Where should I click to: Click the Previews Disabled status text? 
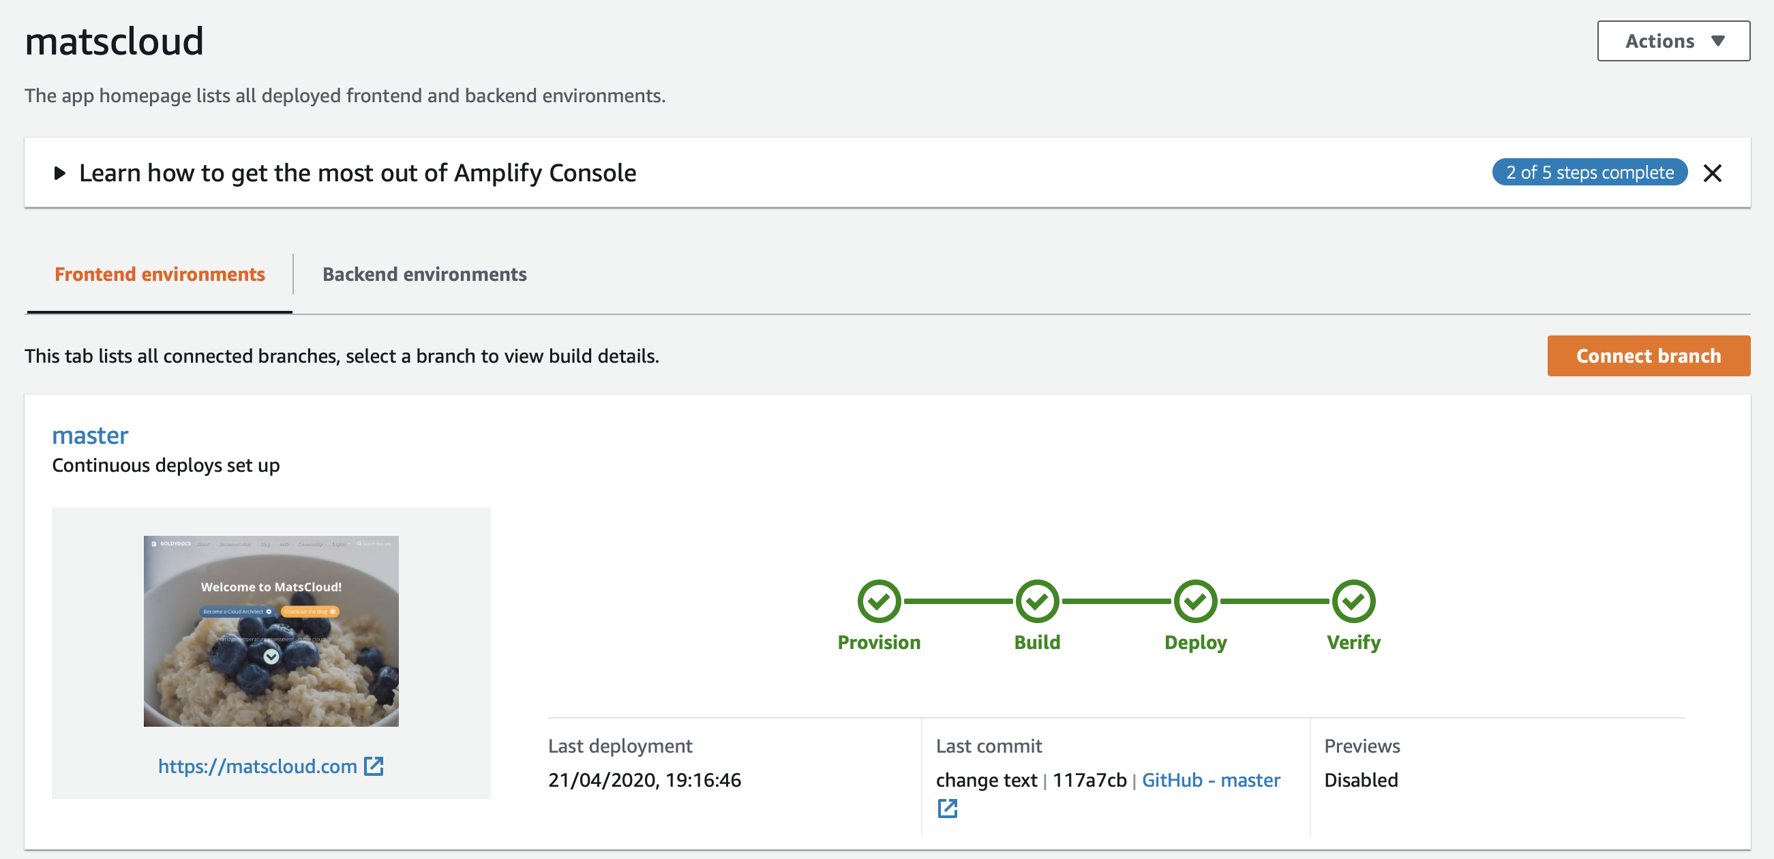(x=1361, y=780)
